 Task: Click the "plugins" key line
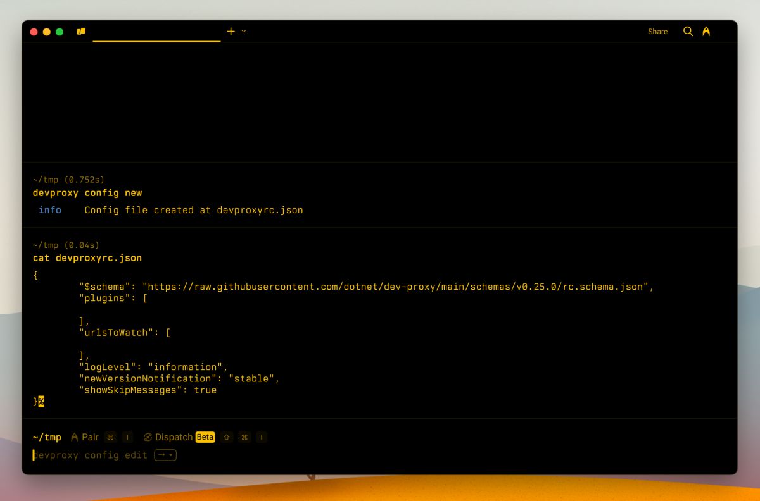(113, 299)
